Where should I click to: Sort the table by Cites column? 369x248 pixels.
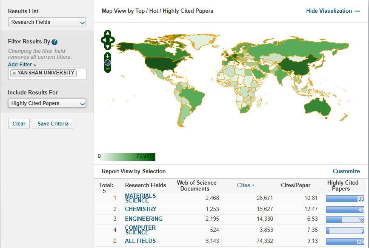click(x=246, y=185)
